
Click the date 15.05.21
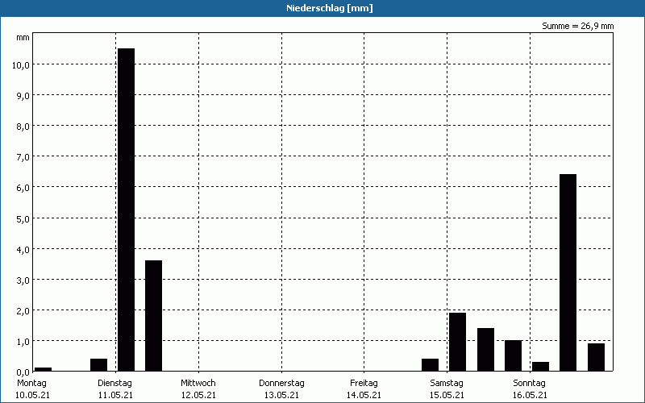coord(447,395)
